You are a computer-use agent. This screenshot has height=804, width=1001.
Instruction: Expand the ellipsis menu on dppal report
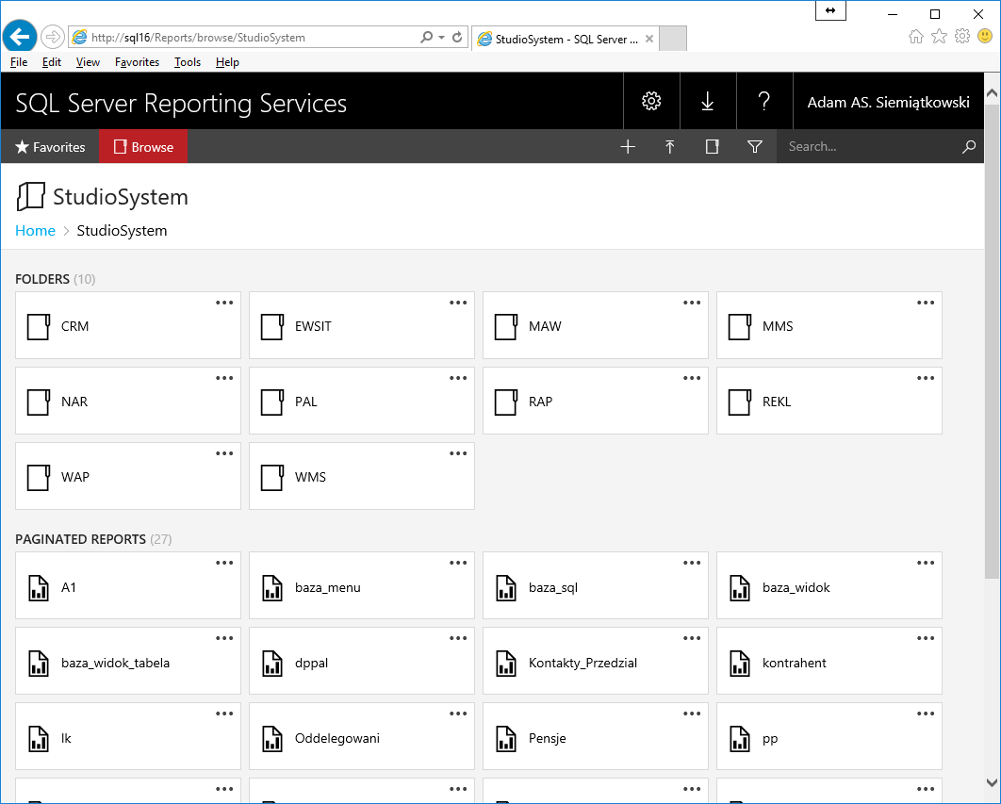click(x=458, y=638)
